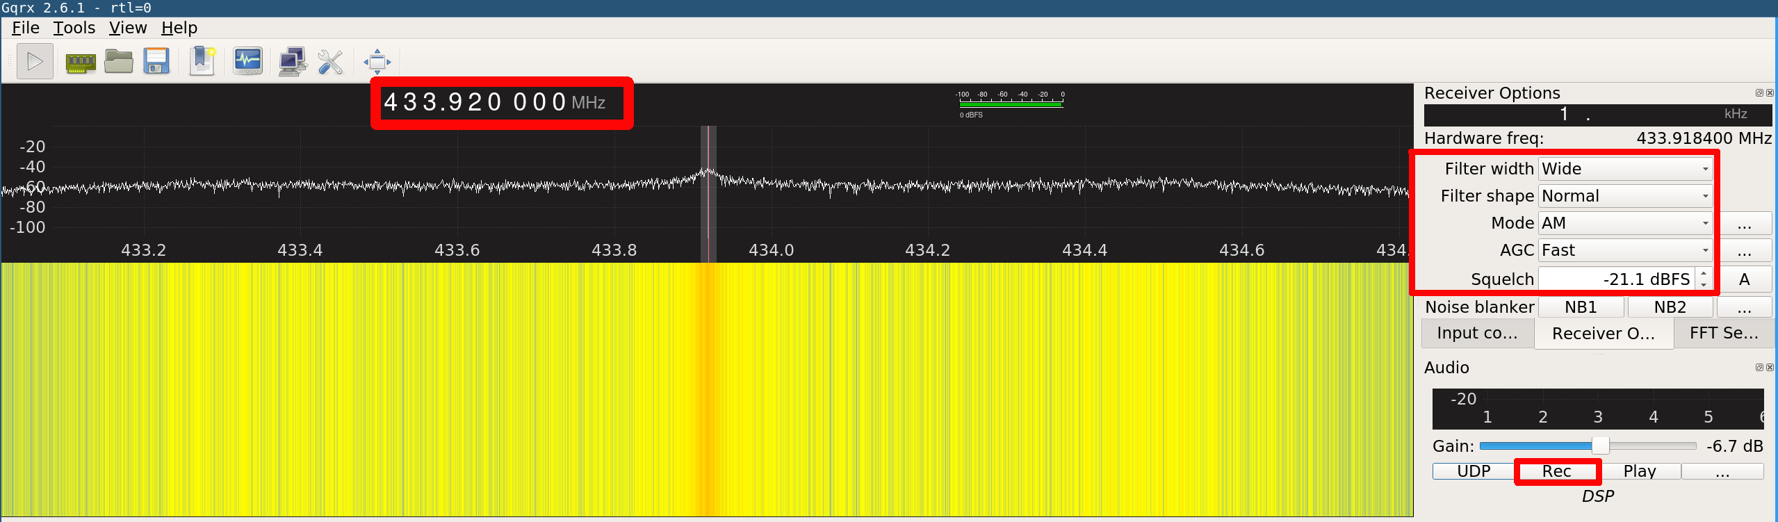Click the load settings folder icon
The image size is (1778, 522).
(119, 62)
